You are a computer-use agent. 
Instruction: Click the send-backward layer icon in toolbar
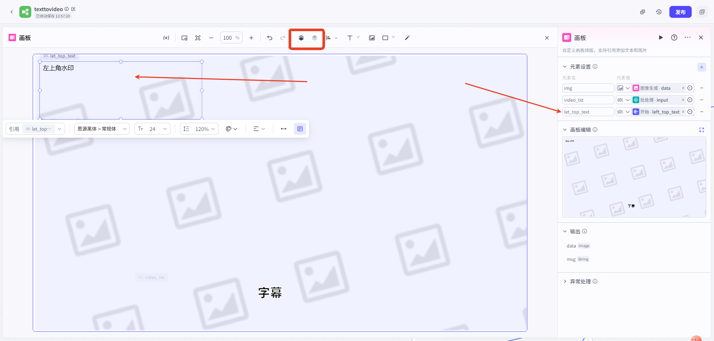314,38
